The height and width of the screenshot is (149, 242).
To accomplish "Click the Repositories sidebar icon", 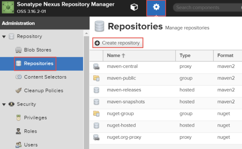I will 19,64.
